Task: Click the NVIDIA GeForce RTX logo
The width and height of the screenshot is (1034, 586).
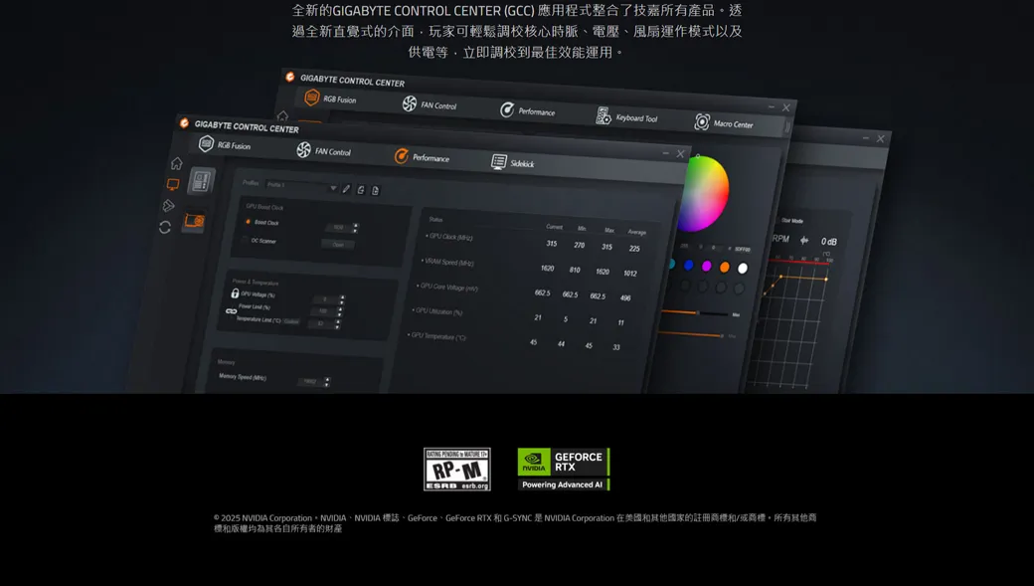Action: coord(563,469)
